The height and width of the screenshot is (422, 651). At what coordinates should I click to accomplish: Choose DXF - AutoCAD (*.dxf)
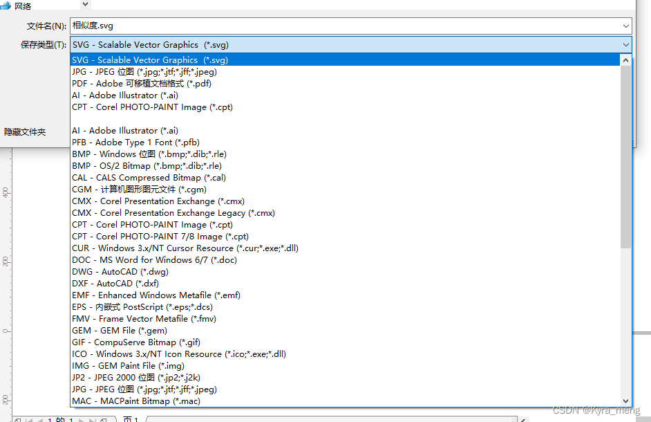[346, 284]
